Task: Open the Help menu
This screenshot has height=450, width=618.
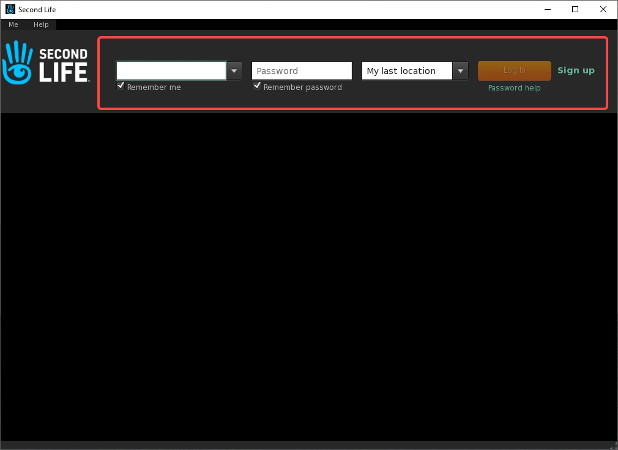Action: (41, 24)
